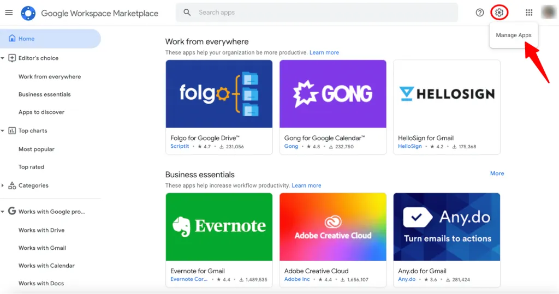The image size is (559, 294).
Task: Click the Adobe Creative Cloud card title
Action: pos(316,271)
